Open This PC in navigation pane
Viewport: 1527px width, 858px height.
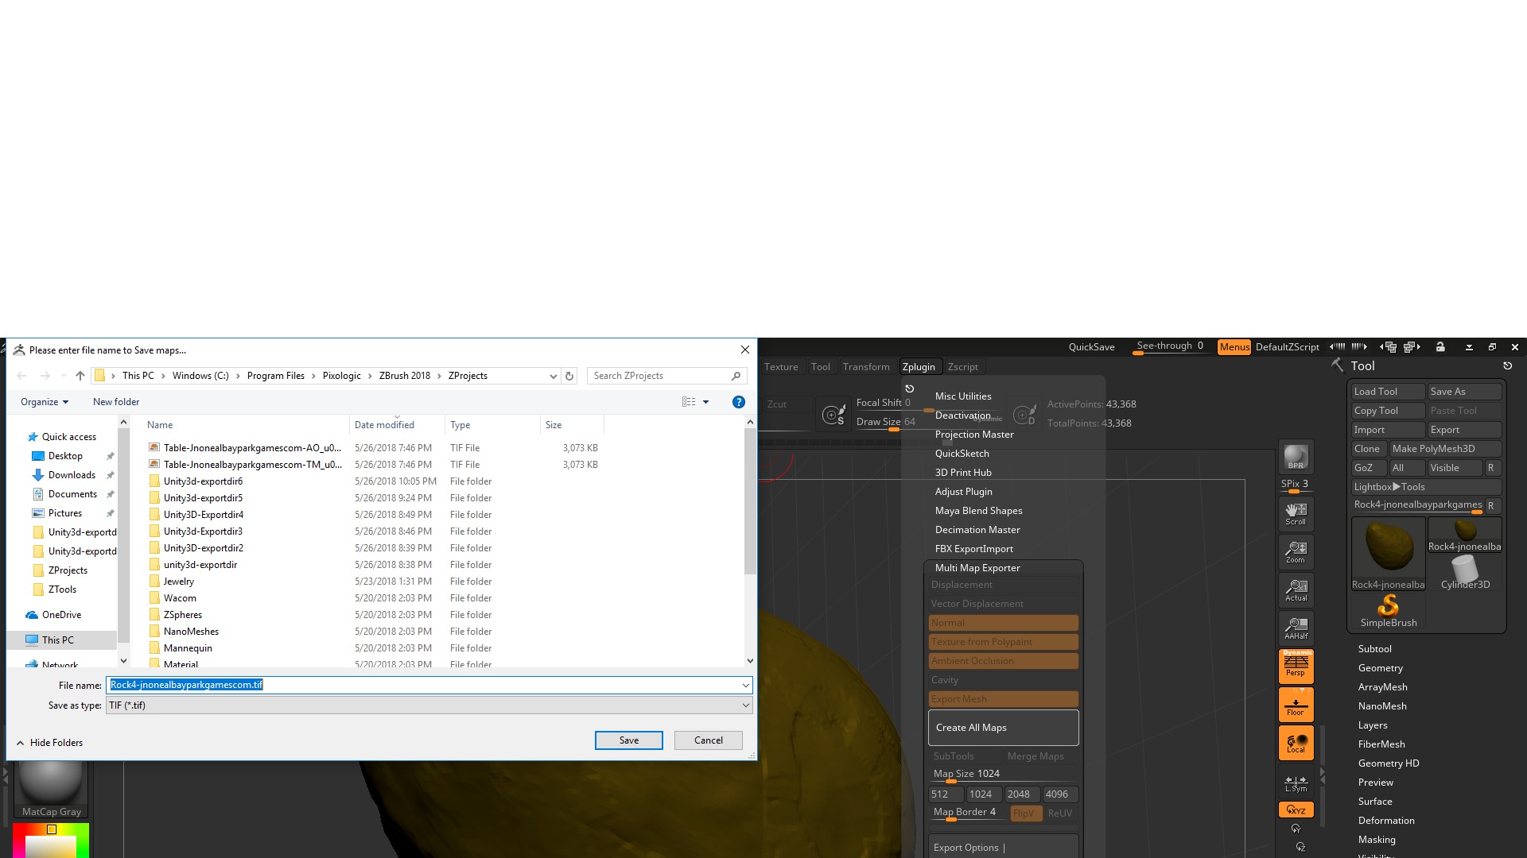click(x=58, y=640)
